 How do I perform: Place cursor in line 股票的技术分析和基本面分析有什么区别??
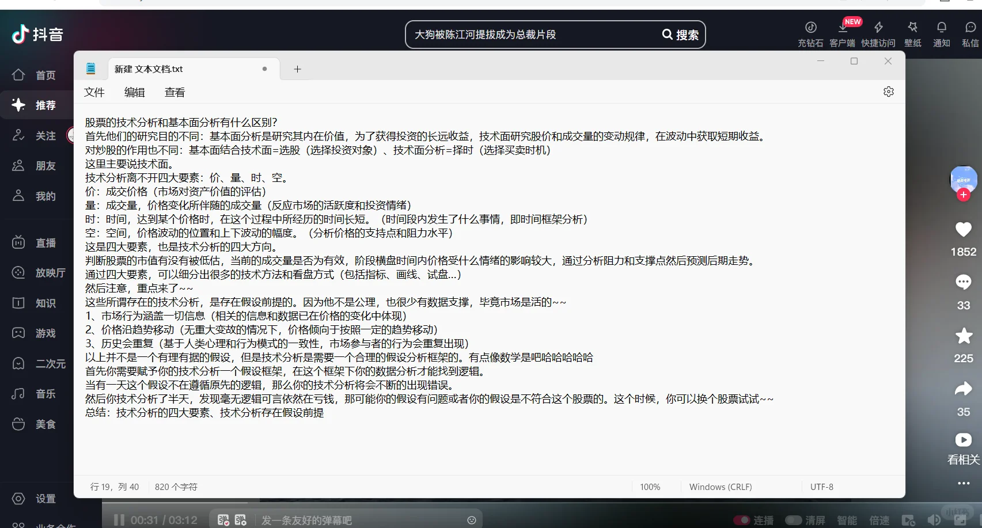pyautogui.click(x=181, y=123)
